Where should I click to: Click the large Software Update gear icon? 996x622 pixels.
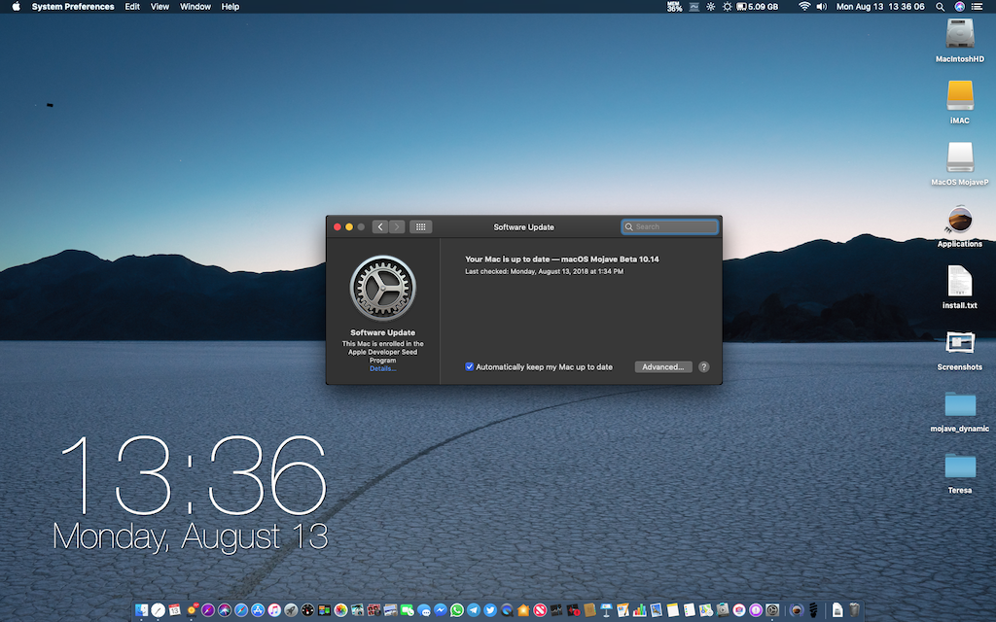[x=383, y=288]
